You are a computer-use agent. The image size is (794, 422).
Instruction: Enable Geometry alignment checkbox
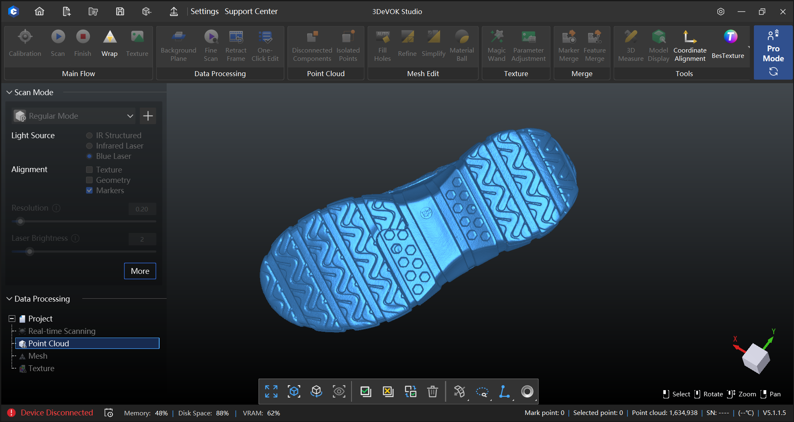[x=89, y=180]
